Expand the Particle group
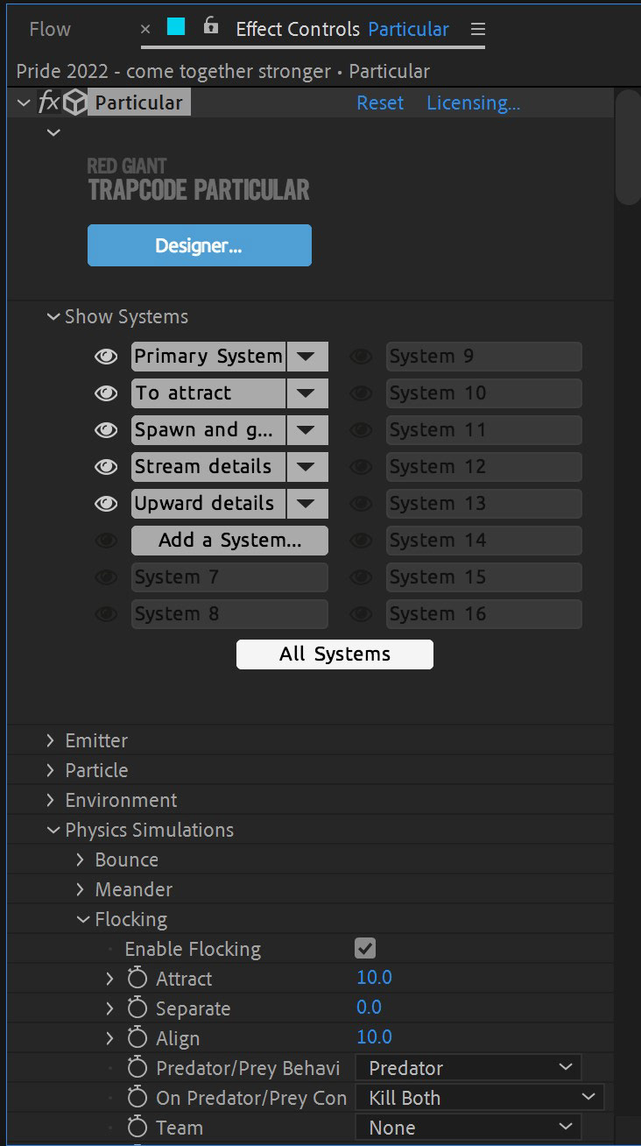This screenshot has width=641, height=1146. (x=52, y=771)
